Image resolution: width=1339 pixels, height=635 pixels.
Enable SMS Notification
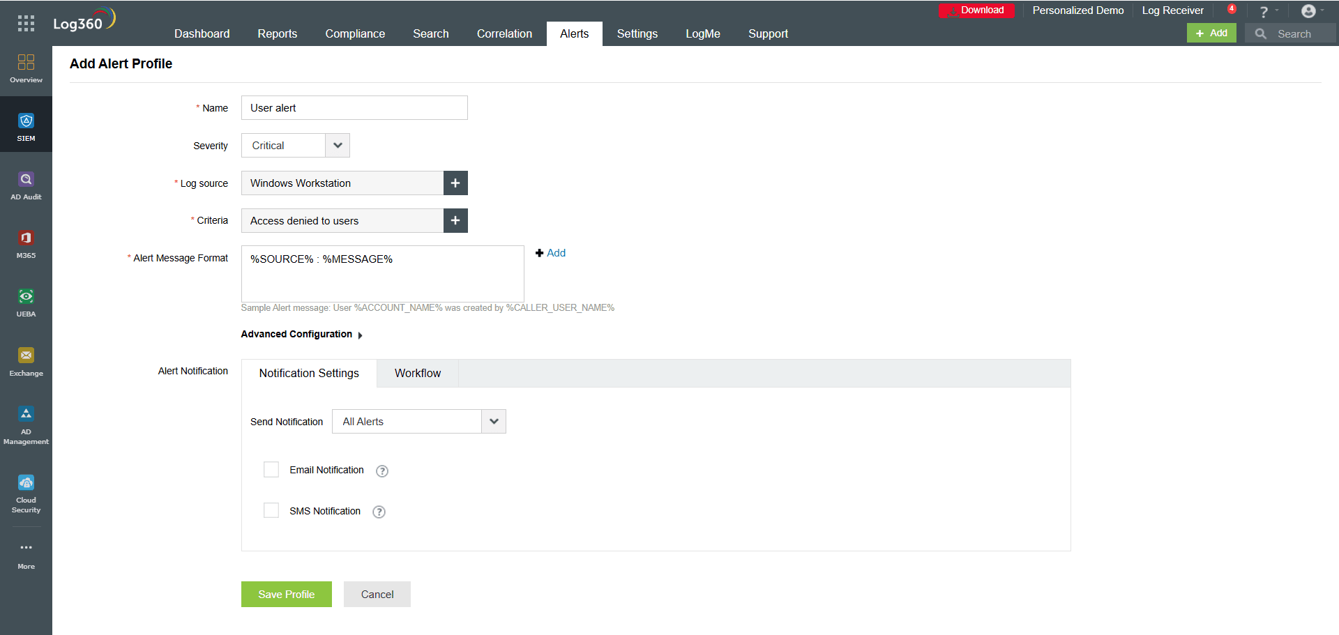[x=271, y=510]
